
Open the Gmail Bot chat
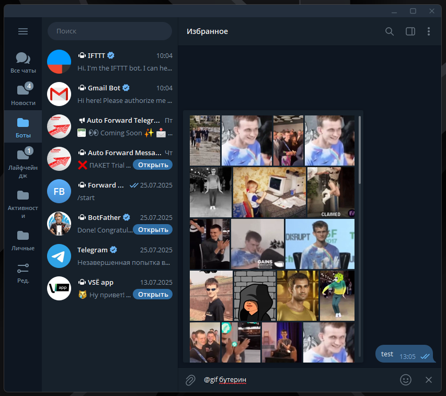110,94
